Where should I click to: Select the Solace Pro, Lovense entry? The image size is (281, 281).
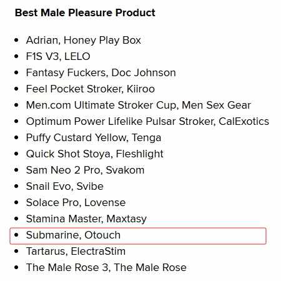click(76, 202)
